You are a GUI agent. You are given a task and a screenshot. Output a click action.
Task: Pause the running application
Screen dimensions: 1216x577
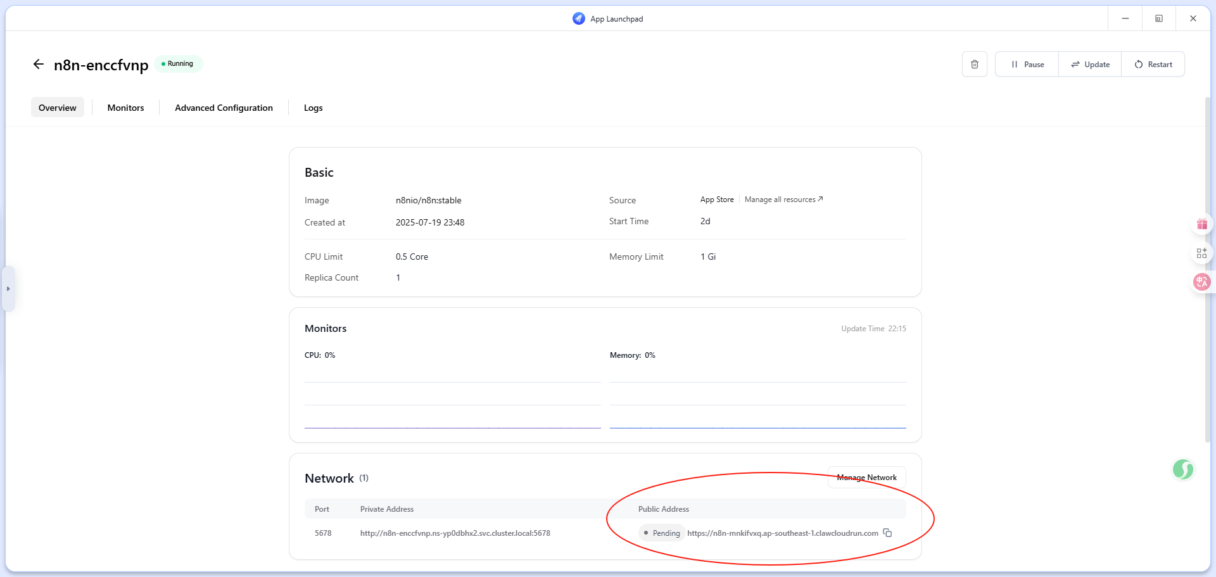(x=1027, y=65)
